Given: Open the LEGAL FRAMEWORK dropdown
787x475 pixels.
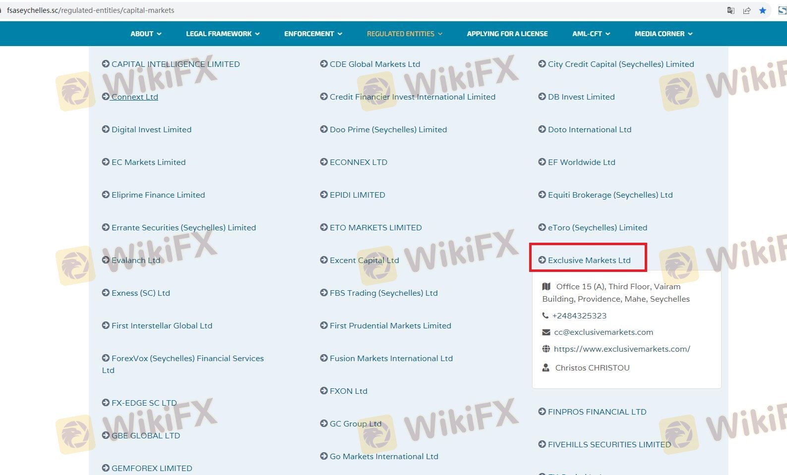Looking at the screenshot, I should (223, 34).
